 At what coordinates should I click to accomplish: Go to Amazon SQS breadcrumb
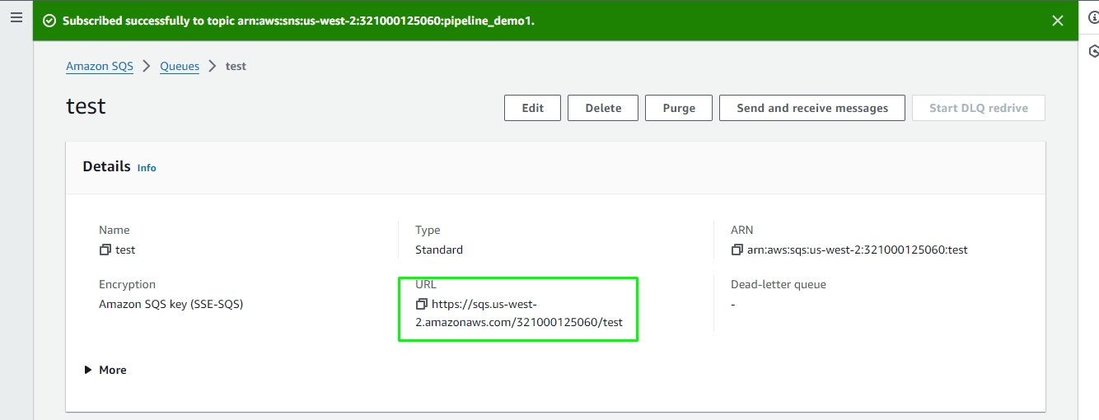click(99, 66)
